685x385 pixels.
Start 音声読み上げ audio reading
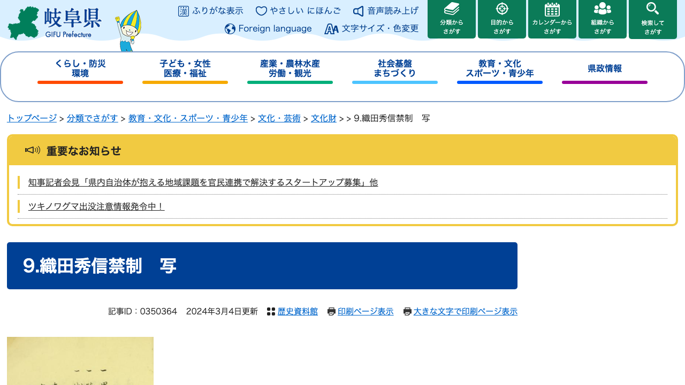pyautogui.click(x=386, y=11)
